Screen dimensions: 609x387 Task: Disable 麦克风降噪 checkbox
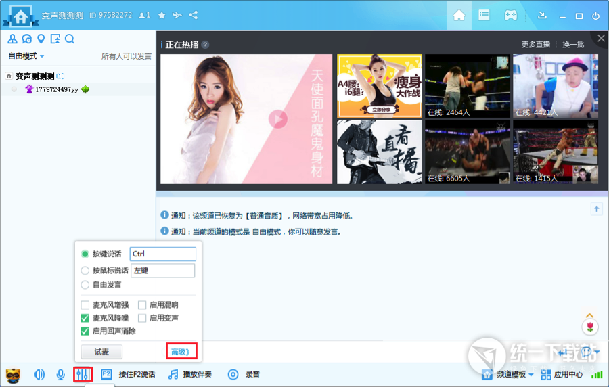coord(85,318)
